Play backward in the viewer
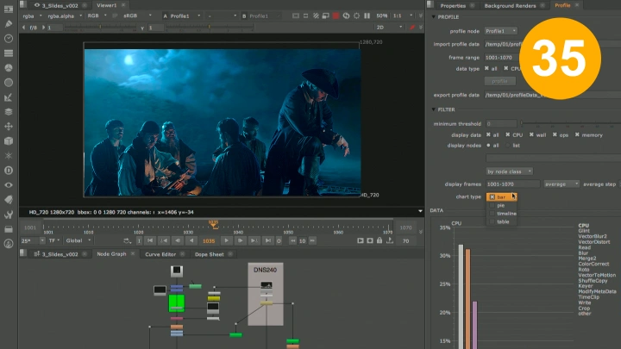Screen dimensions: 621x349 click(x=191, y=240)
